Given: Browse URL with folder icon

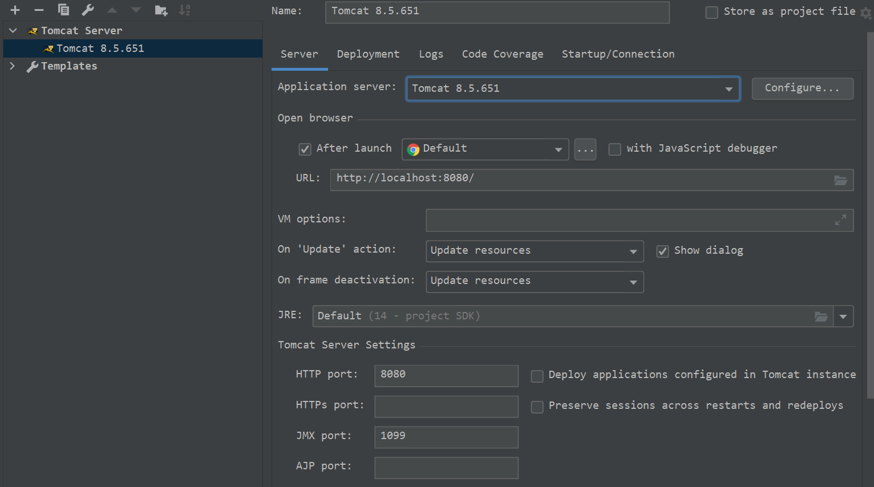Looking at the screenshot, I should coord(840,180).
